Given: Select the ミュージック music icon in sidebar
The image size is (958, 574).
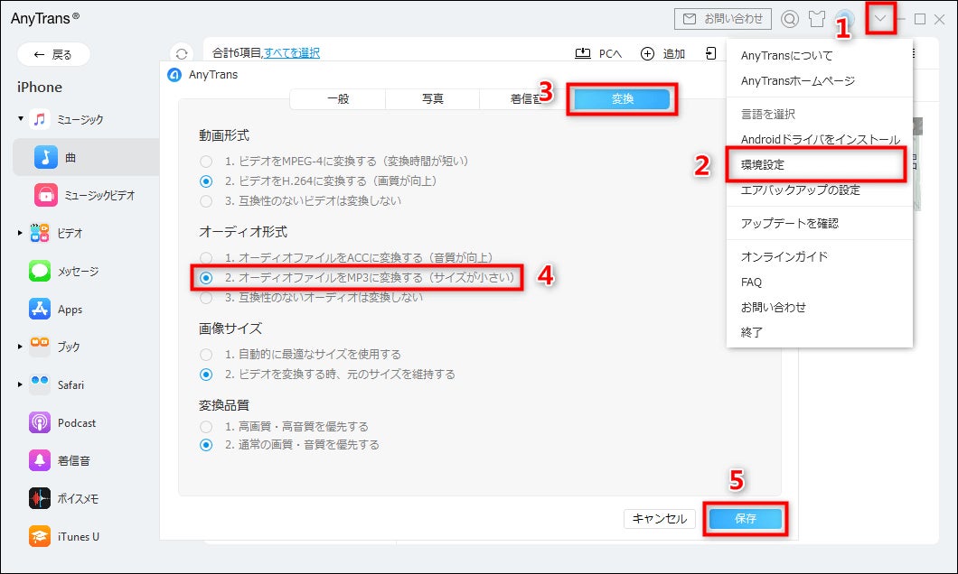Looking at the screenshot, I should click(x=40, y=119).
